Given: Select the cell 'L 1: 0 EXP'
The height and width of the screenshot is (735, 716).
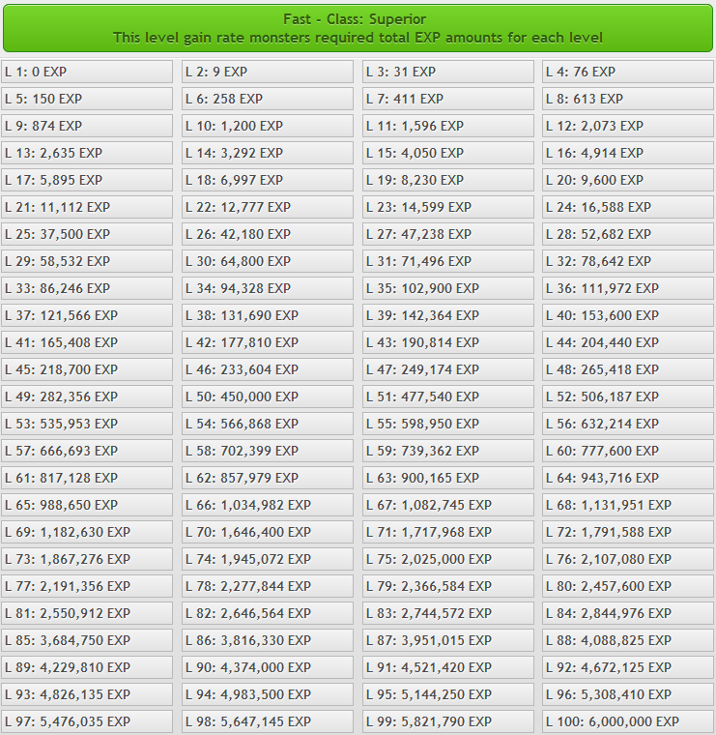Looking at the screenshot, I should (x=87, y=72).
